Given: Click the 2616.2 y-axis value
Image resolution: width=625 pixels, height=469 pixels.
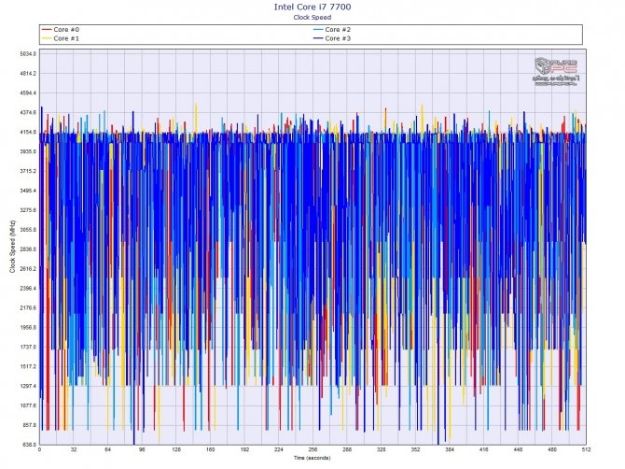Looking at the screenshot, I should pyautogui.click(x=28, y=269).
